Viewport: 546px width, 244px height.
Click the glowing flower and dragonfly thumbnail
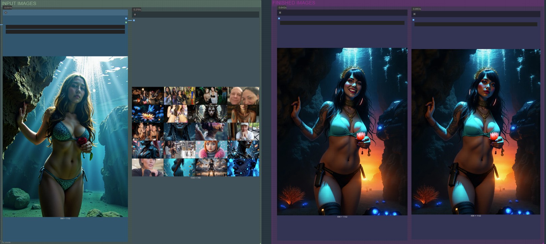click(x=147, y=114)
